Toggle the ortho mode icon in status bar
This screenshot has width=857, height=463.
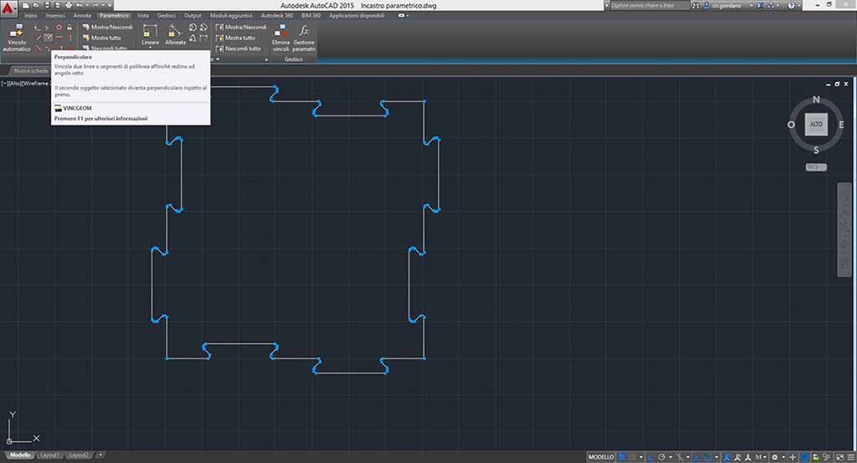649,457
